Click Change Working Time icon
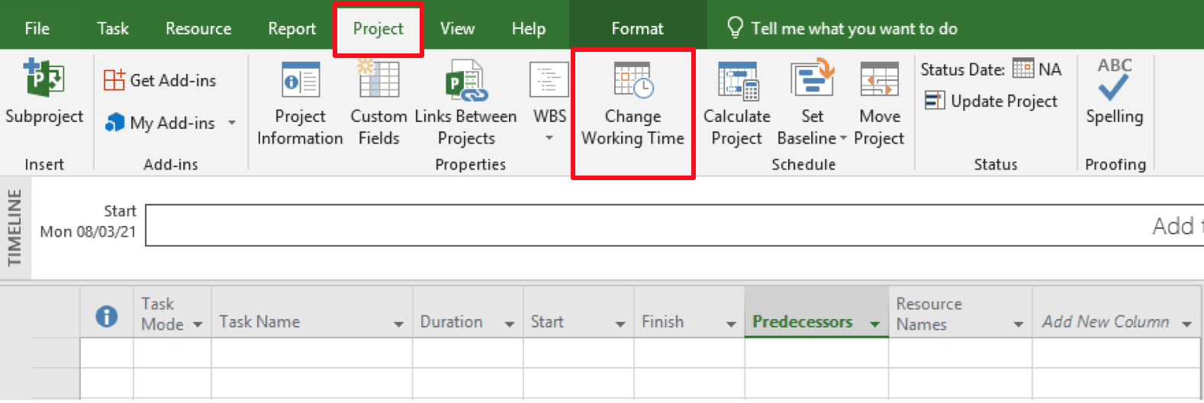Image resolution: width=1204 pixels, height=403 pixels. pyautogui.click(x=633, y=81)
